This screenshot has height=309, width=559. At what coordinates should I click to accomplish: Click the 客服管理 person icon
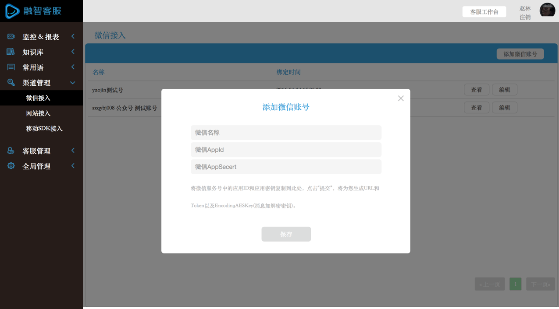(11, 151)
